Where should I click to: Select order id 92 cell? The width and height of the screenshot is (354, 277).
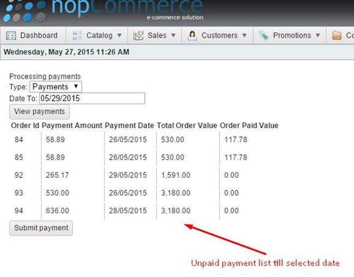[x=19, y=175]
